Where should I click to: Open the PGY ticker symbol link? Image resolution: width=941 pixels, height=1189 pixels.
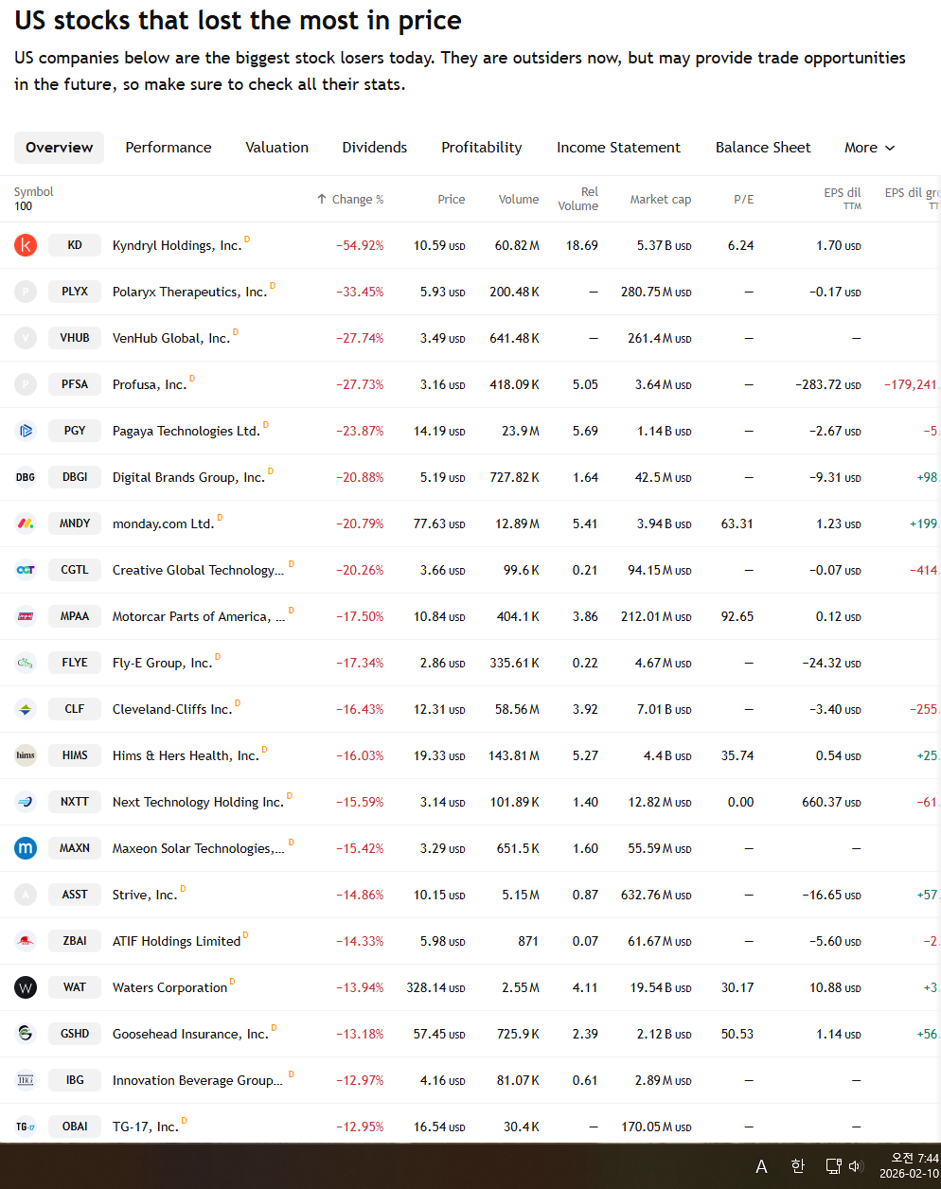pos(75,431)
